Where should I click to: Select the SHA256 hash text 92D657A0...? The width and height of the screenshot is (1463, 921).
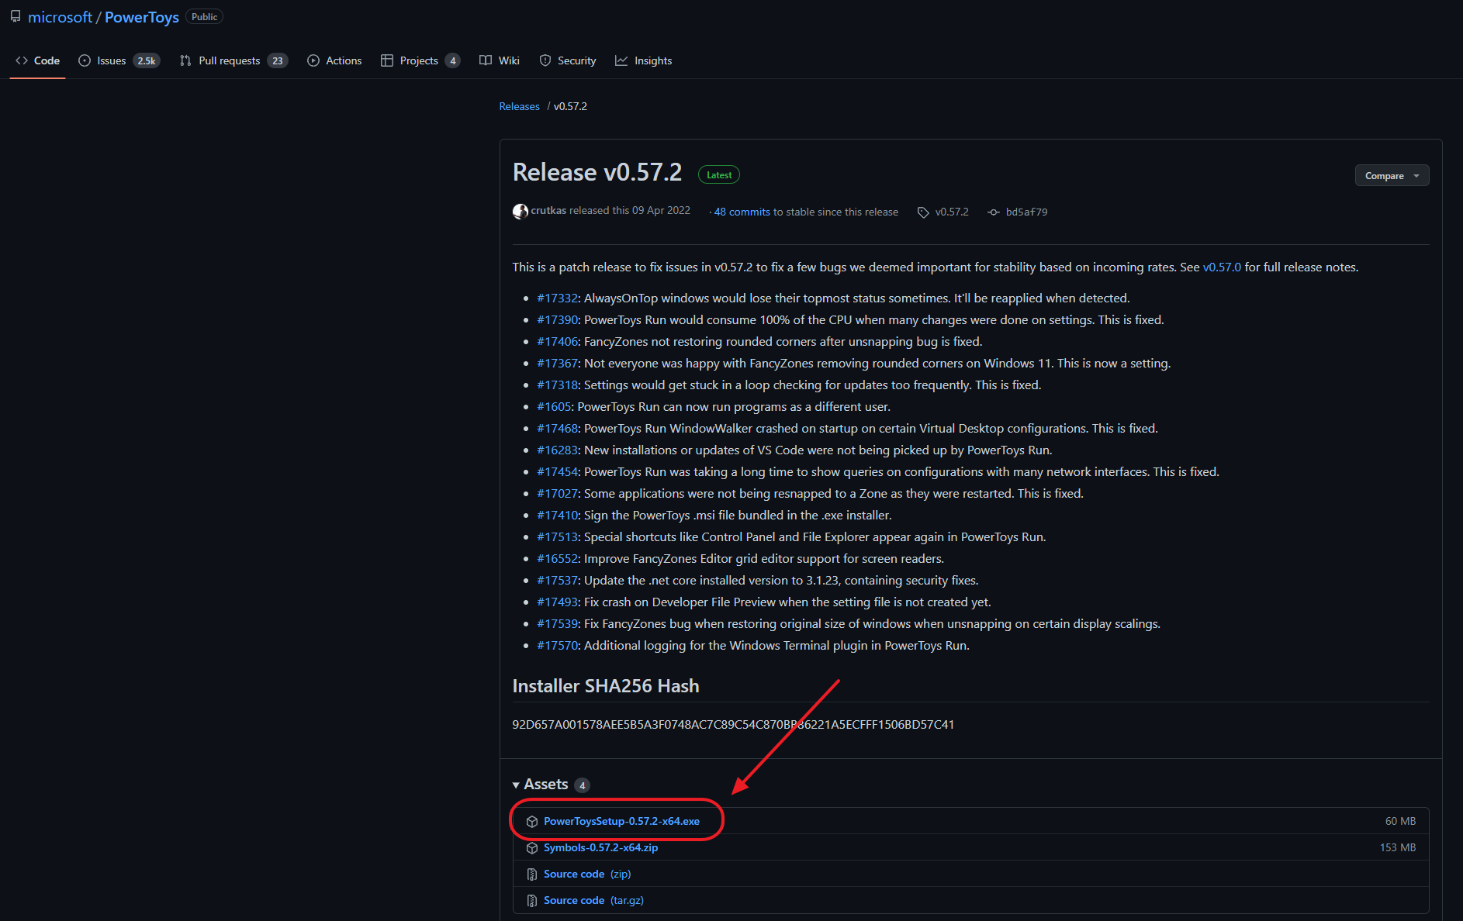pos(733,724)
